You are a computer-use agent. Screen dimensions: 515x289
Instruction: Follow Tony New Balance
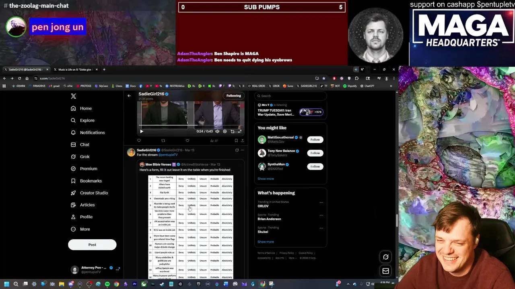[315, 153]
